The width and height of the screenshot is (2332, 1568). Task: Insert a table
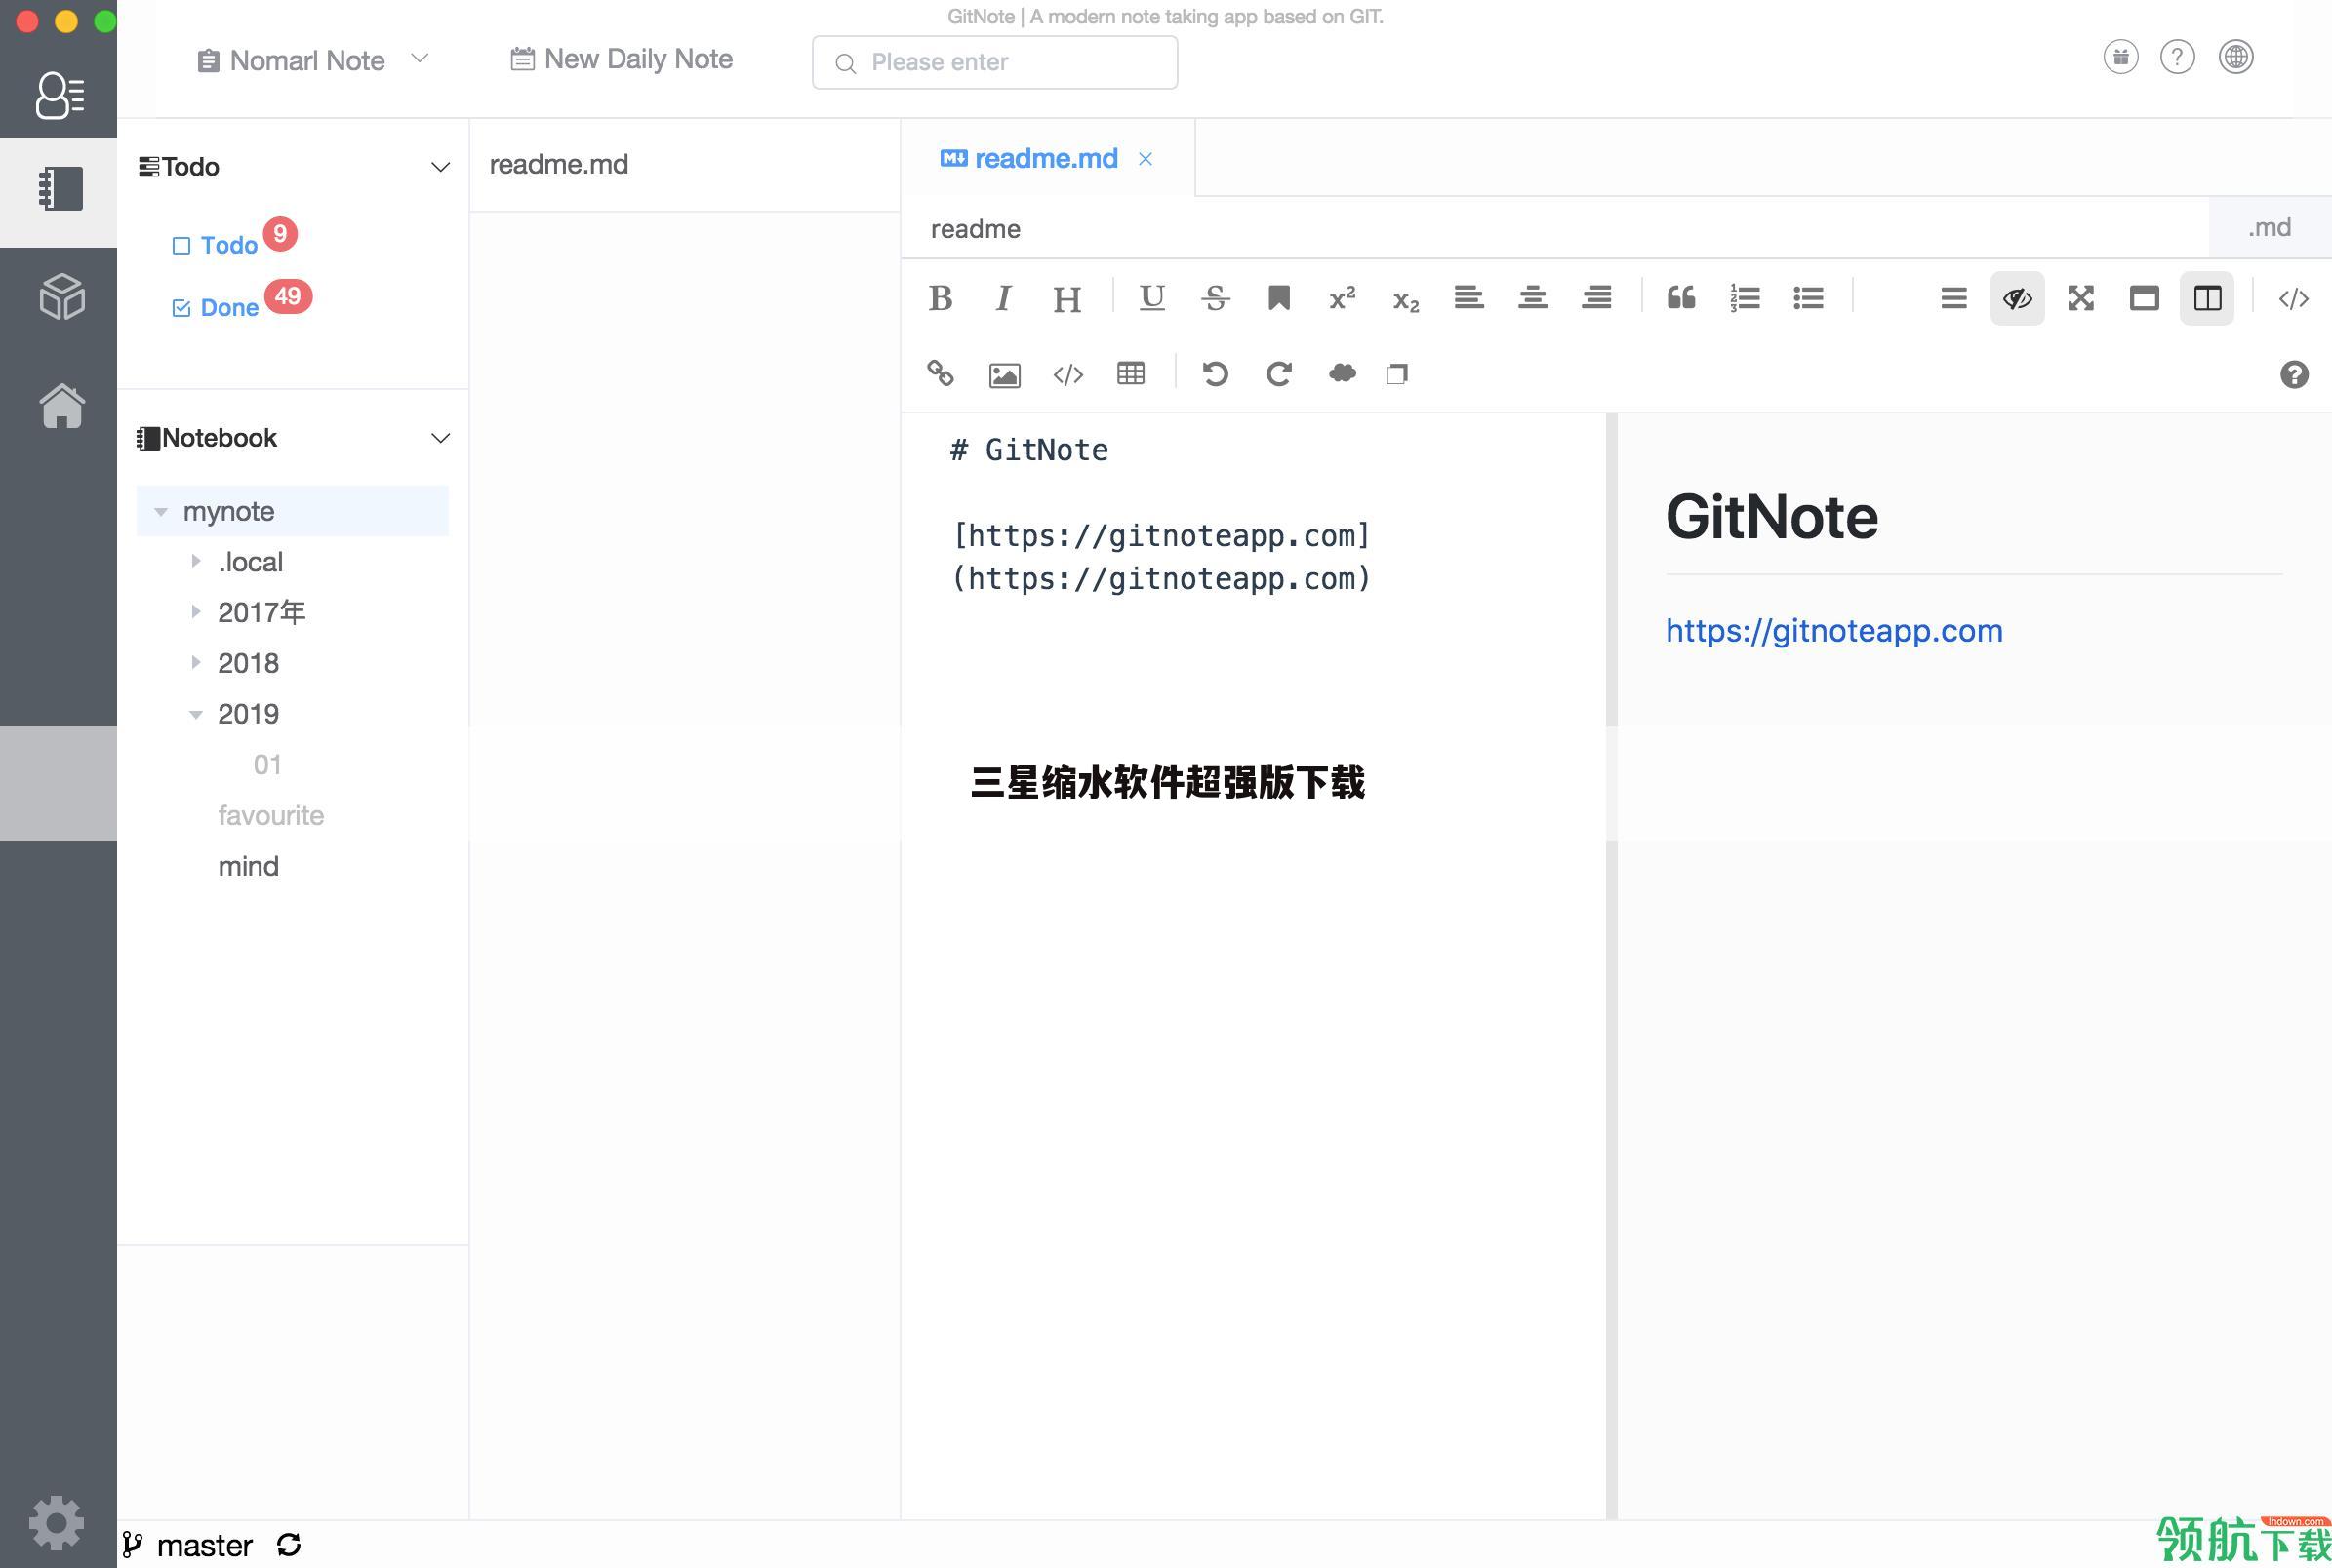(1131, 374)
